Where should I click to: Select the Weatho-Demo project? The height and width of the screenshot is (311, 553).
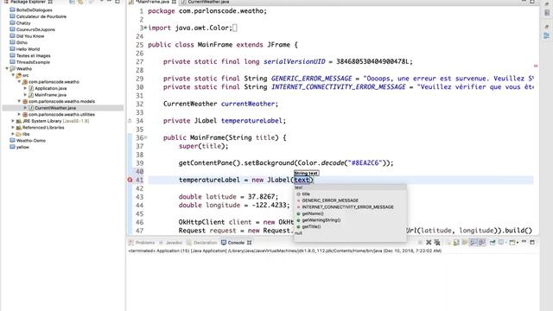click(x=31, y=140)
